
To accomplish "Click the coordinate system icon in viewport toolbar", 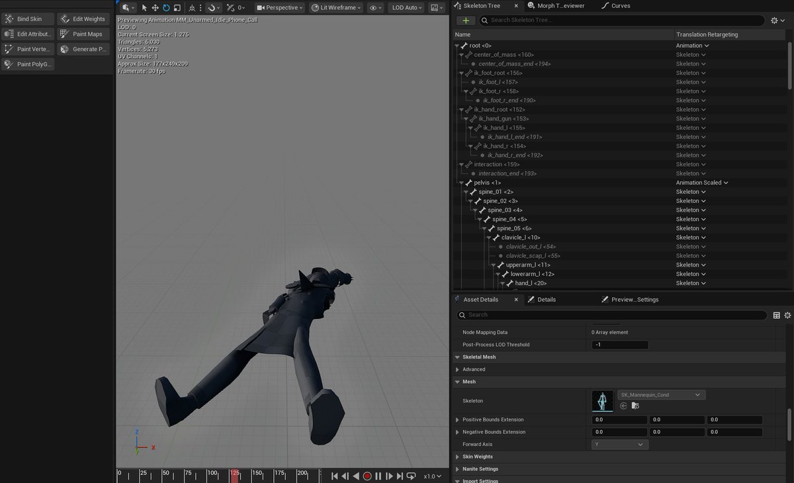I will click(x=192, y=8).
